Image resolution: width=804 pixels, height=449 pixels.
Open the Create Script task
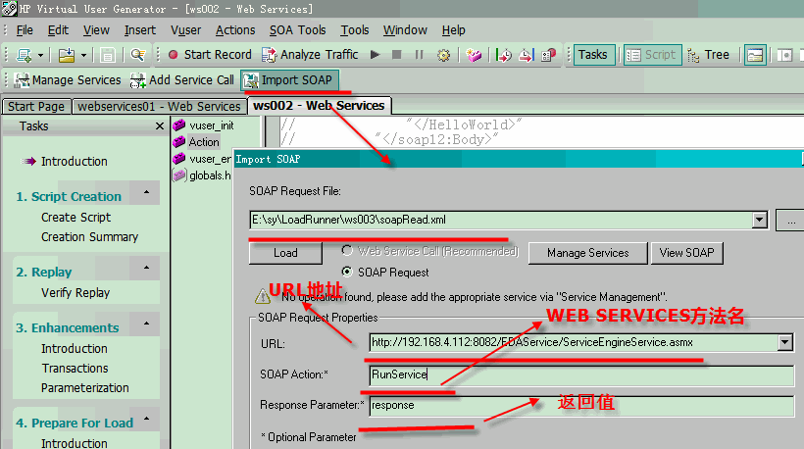[75, 218]
